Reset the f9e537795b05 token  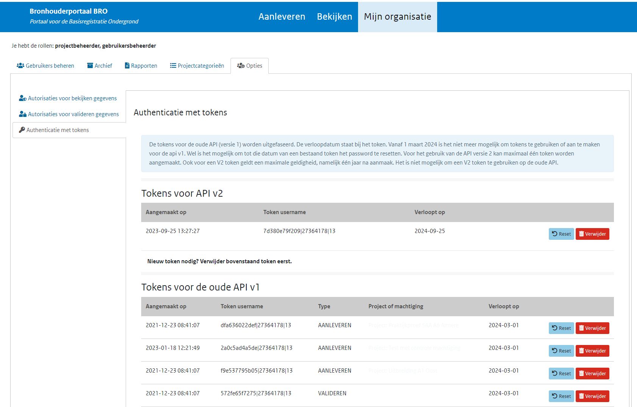(561, 373)
